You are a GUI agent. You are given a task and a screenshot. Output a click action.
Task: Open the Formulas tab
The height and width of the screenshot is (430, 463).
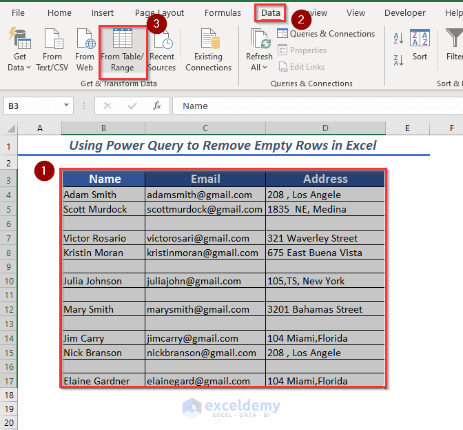tap(223, 12)
